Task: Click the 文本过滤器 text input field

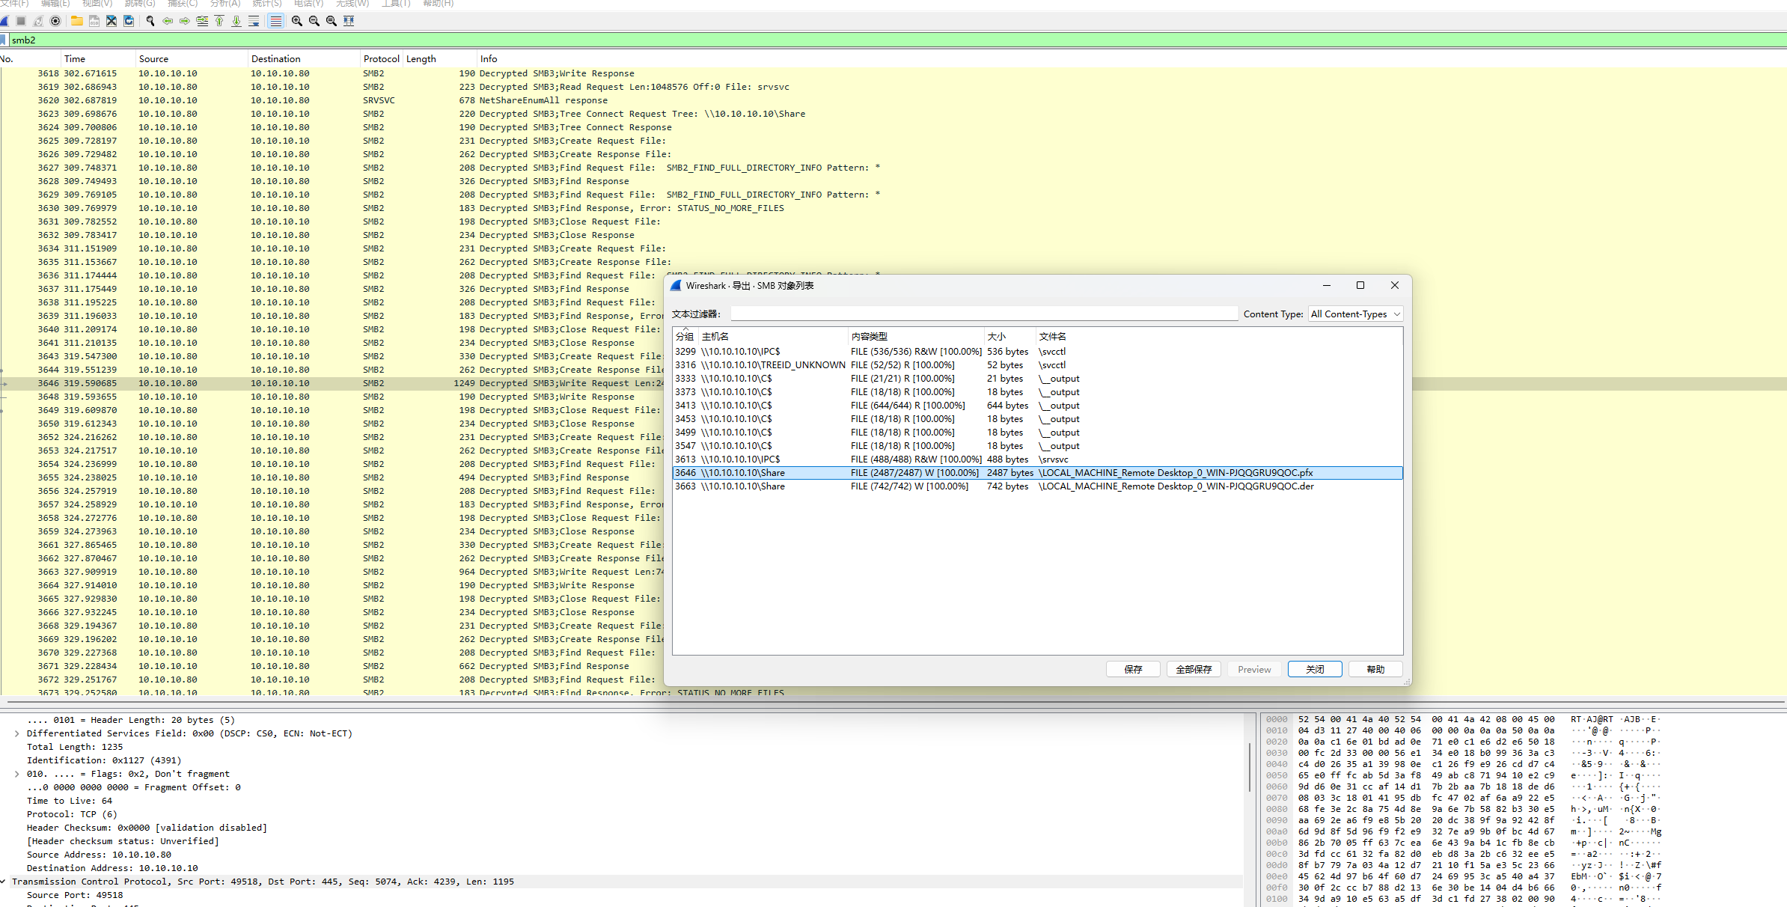Action: click(983, 314)
